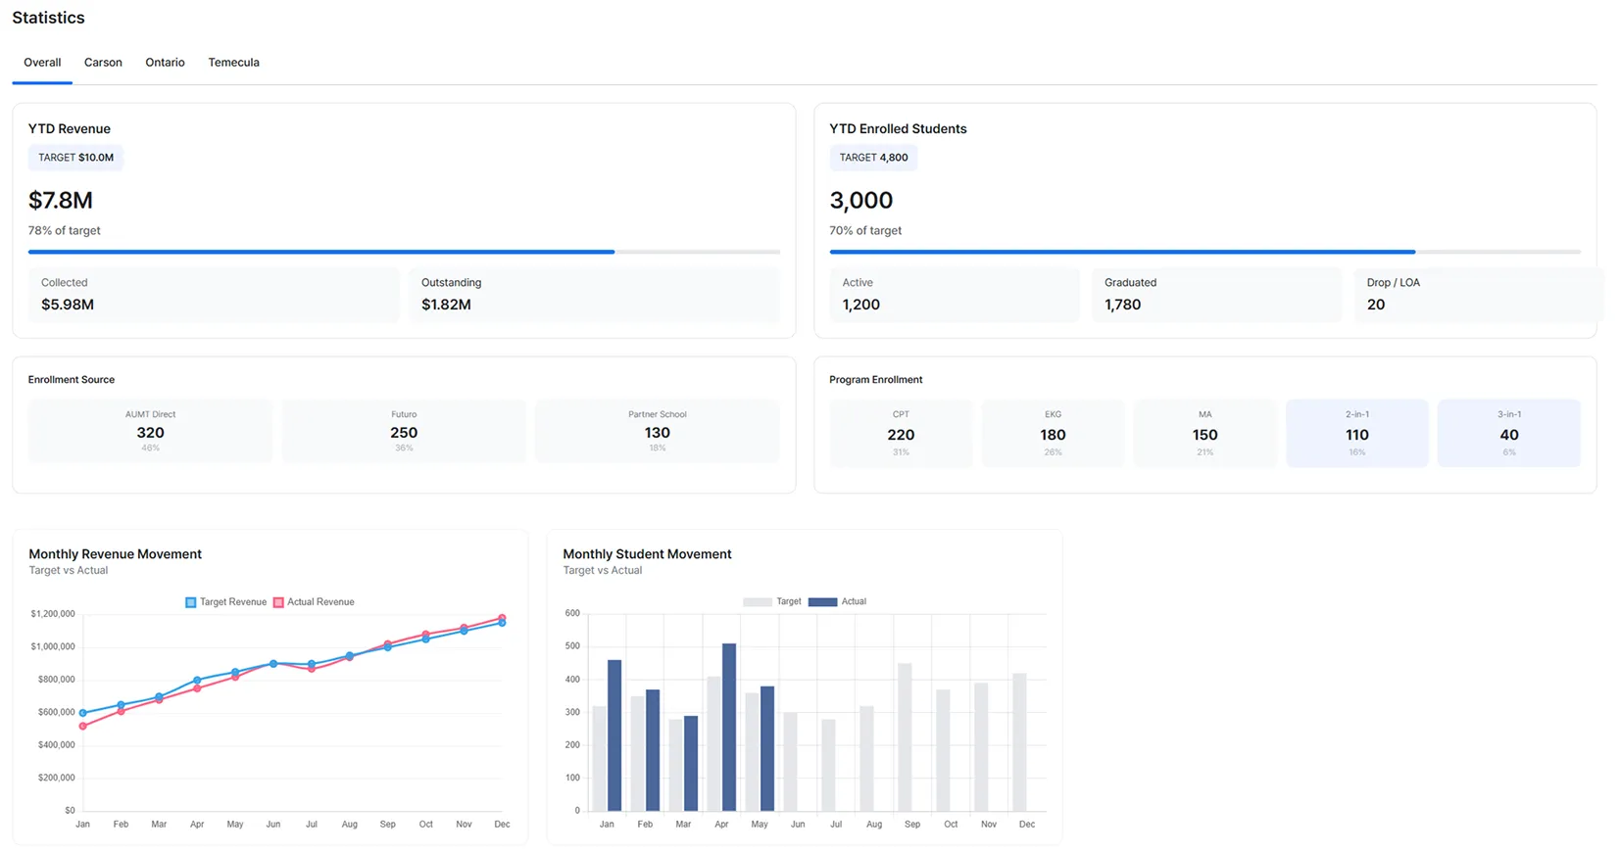The image size is (1621, 852).
Task: Toggle Target Revenue legend swatch
Action: click(191, 602)
